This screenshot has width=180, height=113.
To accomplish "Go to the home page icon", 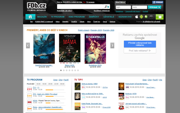I will click(30, 17).
